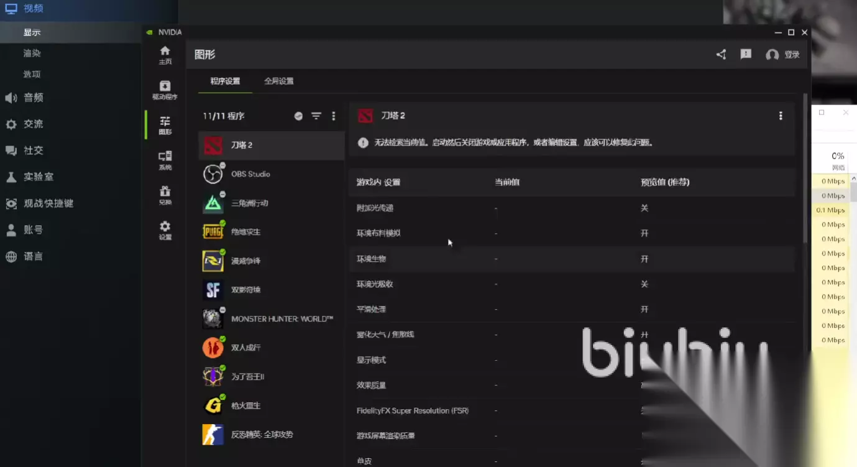Open 实验室 in the Dota settings sidebar
This screenshot has width=857, height=467.
pos(39,177)
